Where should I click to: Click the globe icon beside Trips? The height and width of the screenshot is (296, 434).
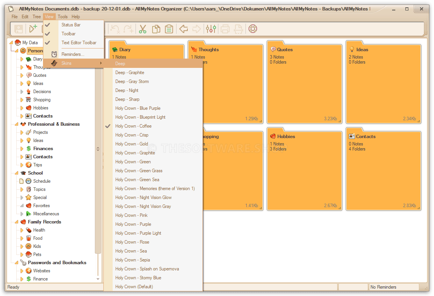pos(29,165)
